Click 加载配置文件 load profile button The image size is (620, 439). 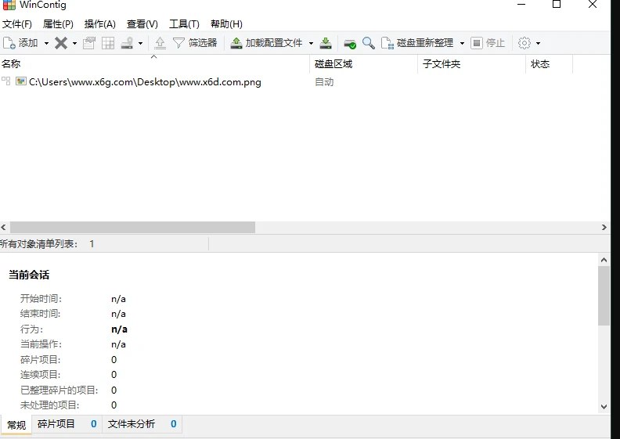pyautogui.click(x=266, y=43)
